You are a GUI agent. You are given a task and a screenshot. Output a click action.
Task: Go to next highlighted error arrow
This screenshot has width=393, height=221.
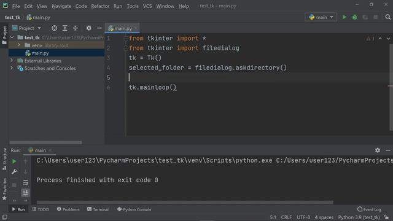tap(388, 38)
